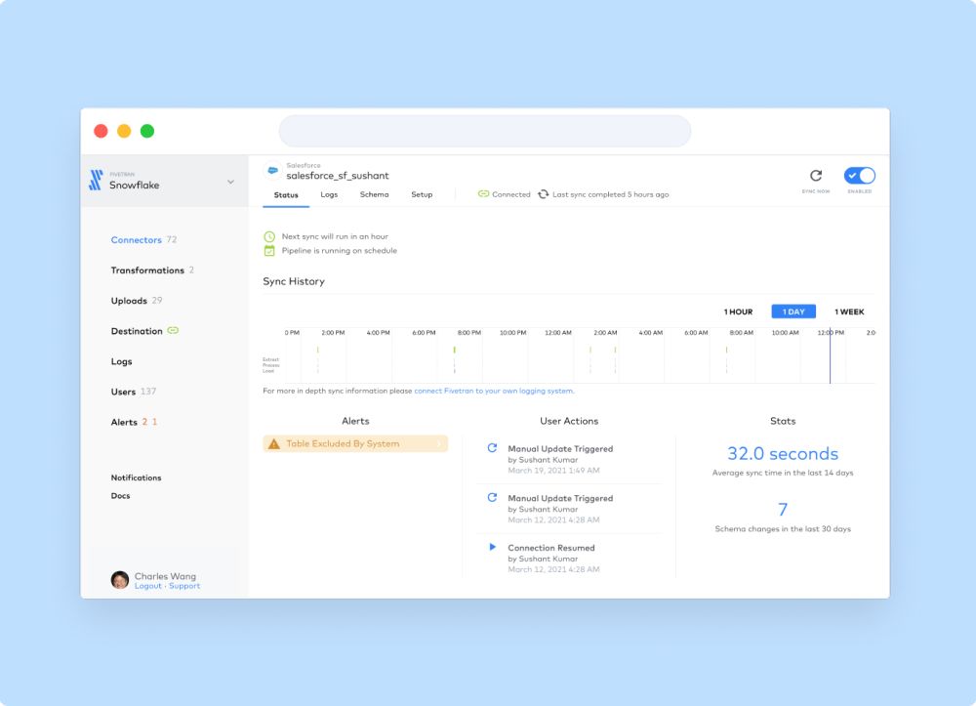
Task: Select the 1 HOUR time range
Action: (x=738, y=311)
